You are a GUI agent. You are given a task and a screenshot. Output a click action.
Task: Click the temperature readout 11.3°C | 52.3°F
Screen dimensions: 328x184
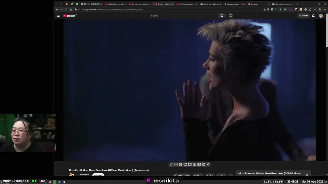point(273,182)
